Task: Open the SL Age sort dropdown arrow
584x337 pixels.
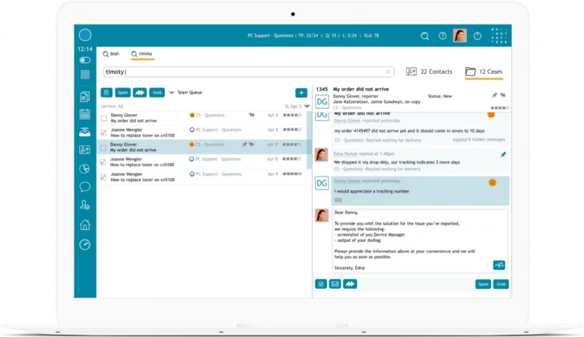Action: [x=307, y=107]
